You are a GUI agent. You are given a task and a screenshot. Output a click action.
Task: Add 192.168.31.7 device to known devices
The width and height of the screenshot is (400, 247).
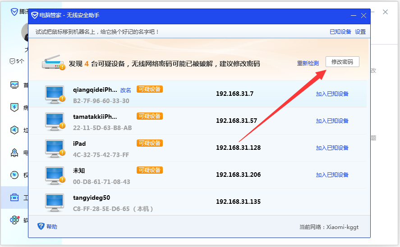point(332,94)
